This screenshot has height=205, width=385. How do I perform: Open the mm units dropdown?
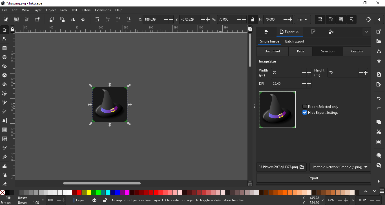(302, 19)
